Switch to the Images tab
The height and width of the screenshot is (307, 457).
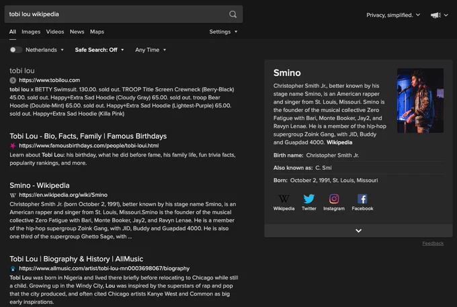[x=31, y=32]
